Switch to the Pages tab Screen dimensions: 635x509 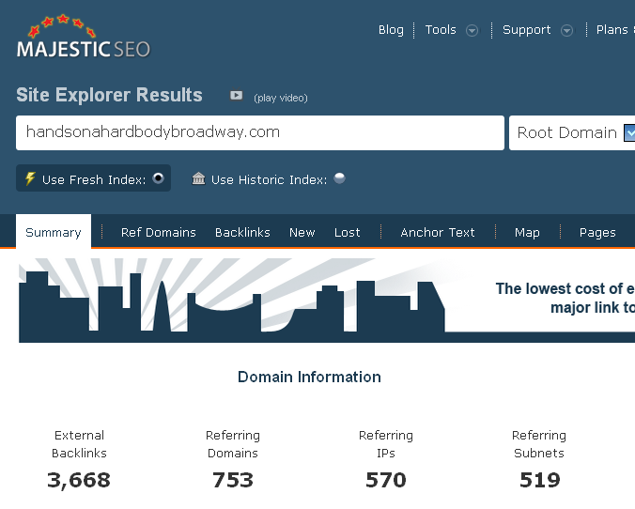point(597,233)
